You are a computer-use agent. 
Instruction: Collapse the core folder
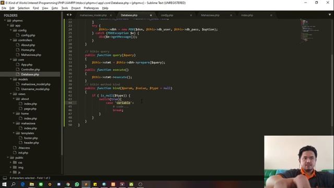point(11,60)
